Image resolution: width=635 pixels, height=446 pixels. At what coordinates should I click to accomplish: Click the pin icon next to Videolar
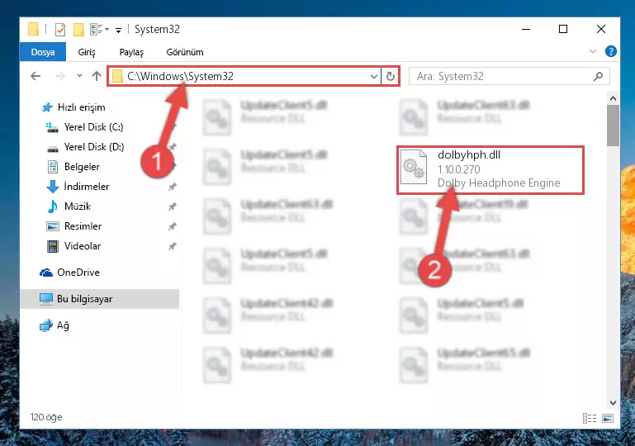tap(172, 246)
